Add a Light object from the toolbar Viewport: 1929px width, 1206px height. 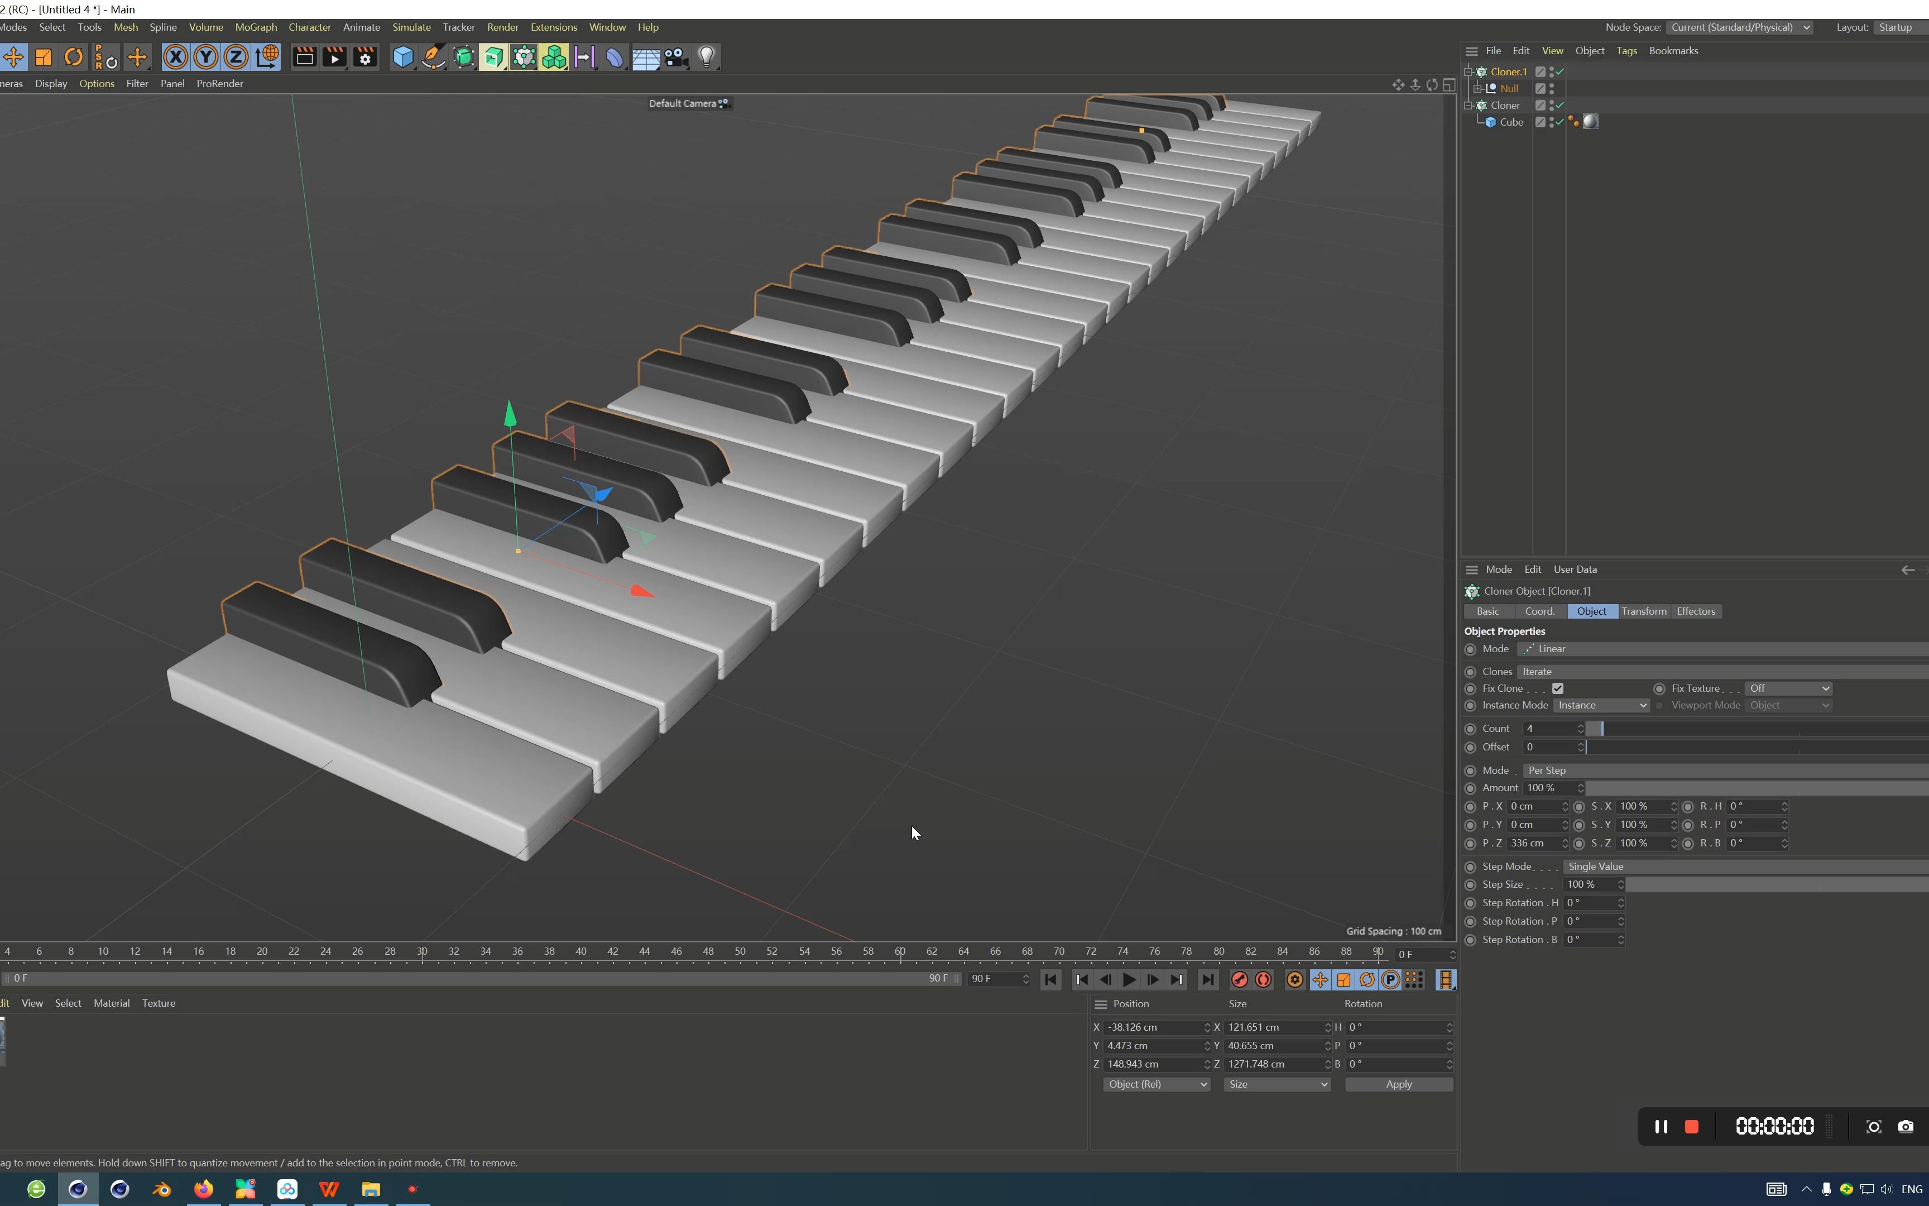(x=706, y=56)
